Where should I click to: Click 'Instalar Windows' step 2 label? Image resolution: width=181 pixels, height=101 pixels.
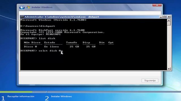coord(61,97)
